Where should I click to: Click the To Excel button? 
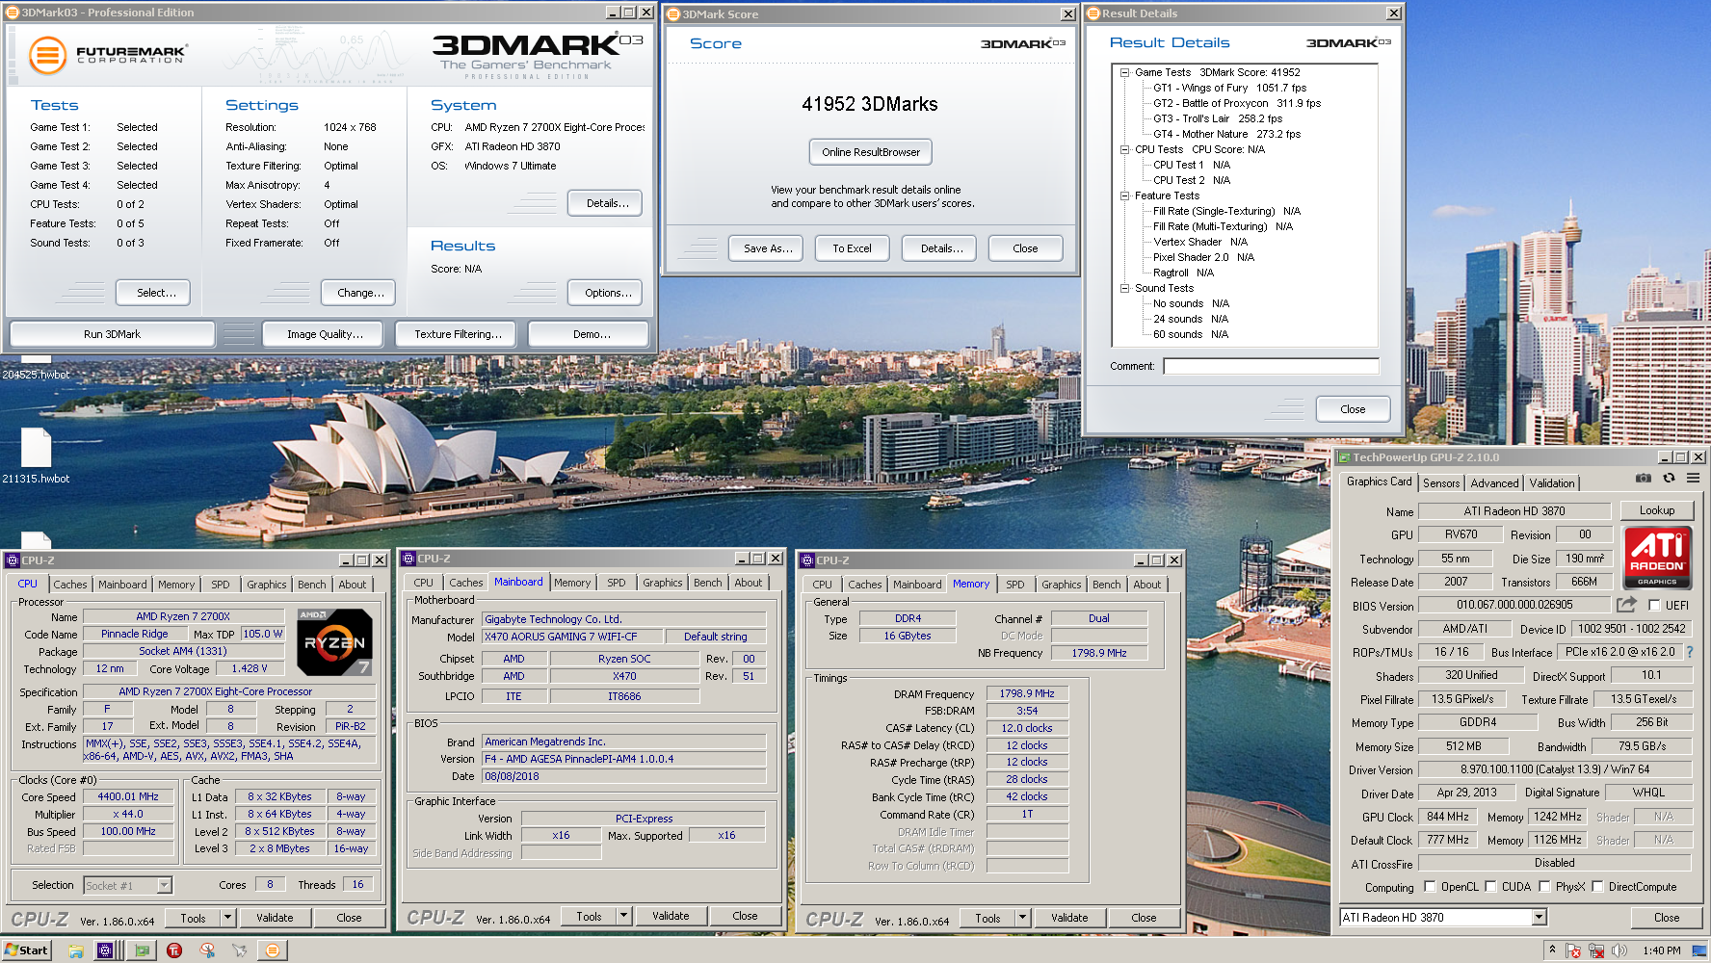[852, 248]
